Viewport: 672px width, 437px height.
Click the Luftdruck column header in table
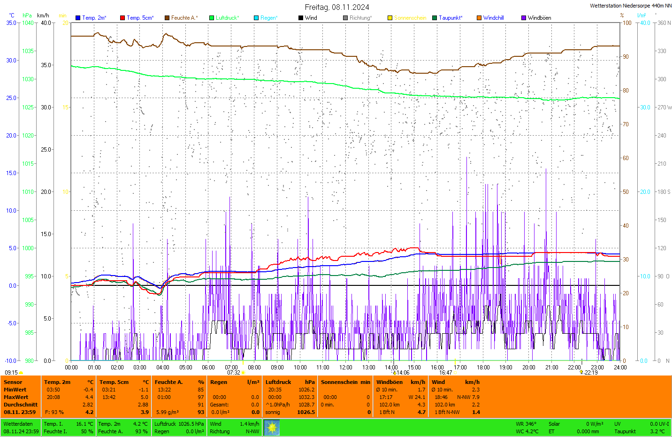(x=278, y=382)
